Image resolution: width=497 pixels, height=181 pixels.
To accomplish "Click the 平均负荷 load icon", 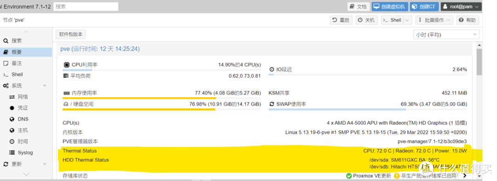I will click(x=66, y=76).
